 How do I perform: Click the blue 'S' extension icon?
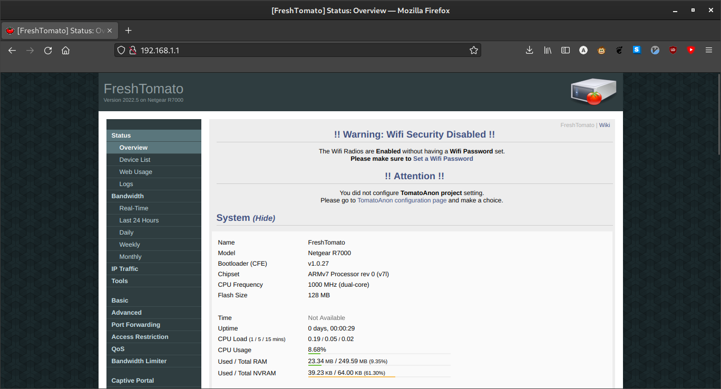pos(637,50)
